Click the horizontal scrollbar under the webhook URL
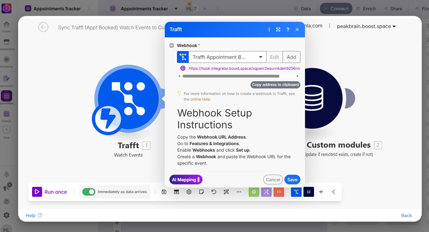 (x=231, y=76)
